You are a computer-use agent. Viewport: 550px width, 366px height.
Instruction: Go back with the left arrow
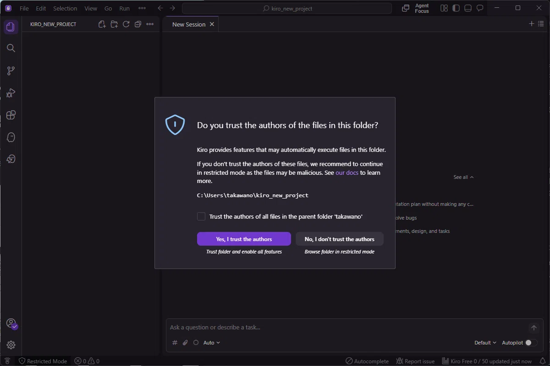(160, 8)
